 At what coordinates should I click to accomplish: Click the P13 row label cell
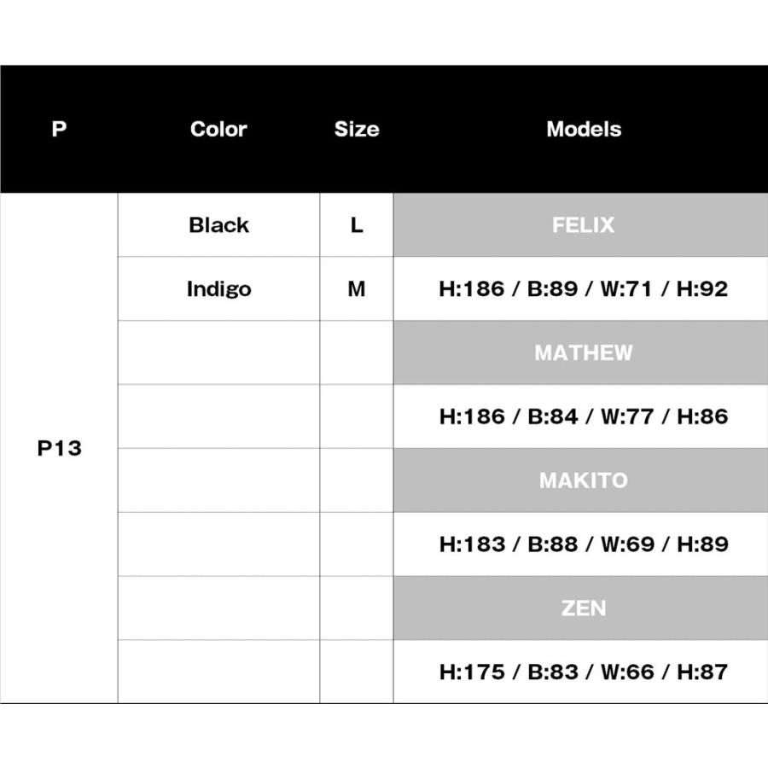click(x=59, y=449)
